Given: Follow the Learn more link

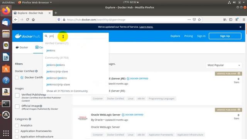Looking at the screenshot, I should click(x=146, y=27).
